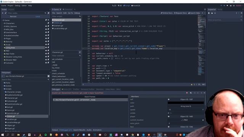The image size is (244, 137).
Task: Click search icon in Filter nodes field
Action: [x=45, y=13]
